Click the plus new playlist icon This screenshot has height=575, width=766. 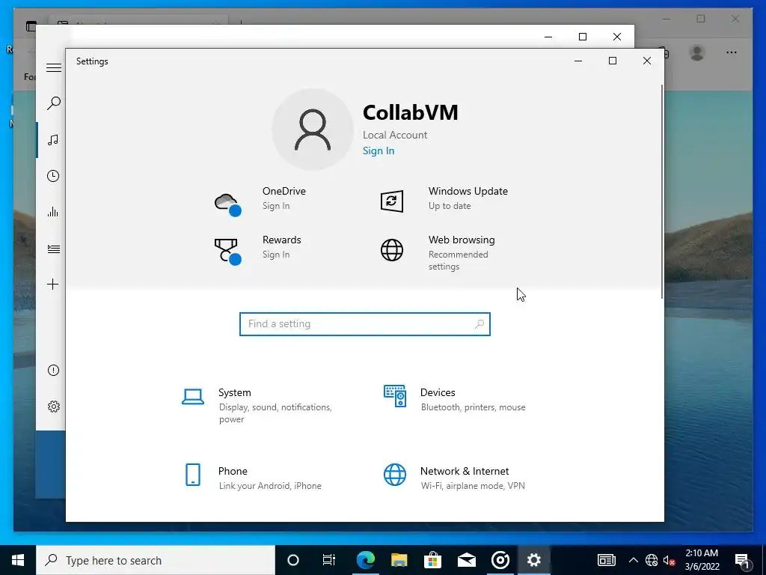tap(53, 284)
